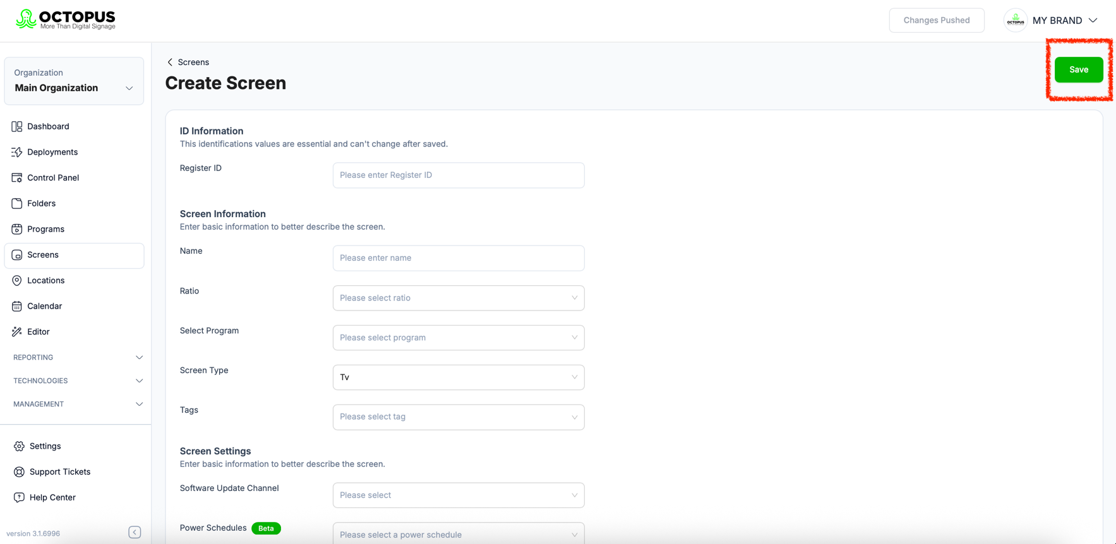Click the Folders icon in the sidebar
This screenshot has width=1116, height=544.
(x=17, y=203)
